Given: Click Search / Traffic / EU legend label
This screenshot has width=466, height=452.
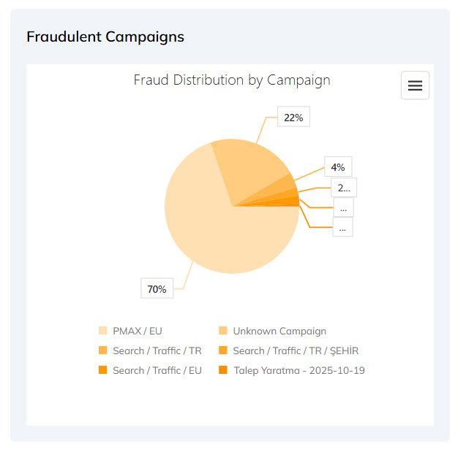Looking at the screenshot, I should point(157,370).
